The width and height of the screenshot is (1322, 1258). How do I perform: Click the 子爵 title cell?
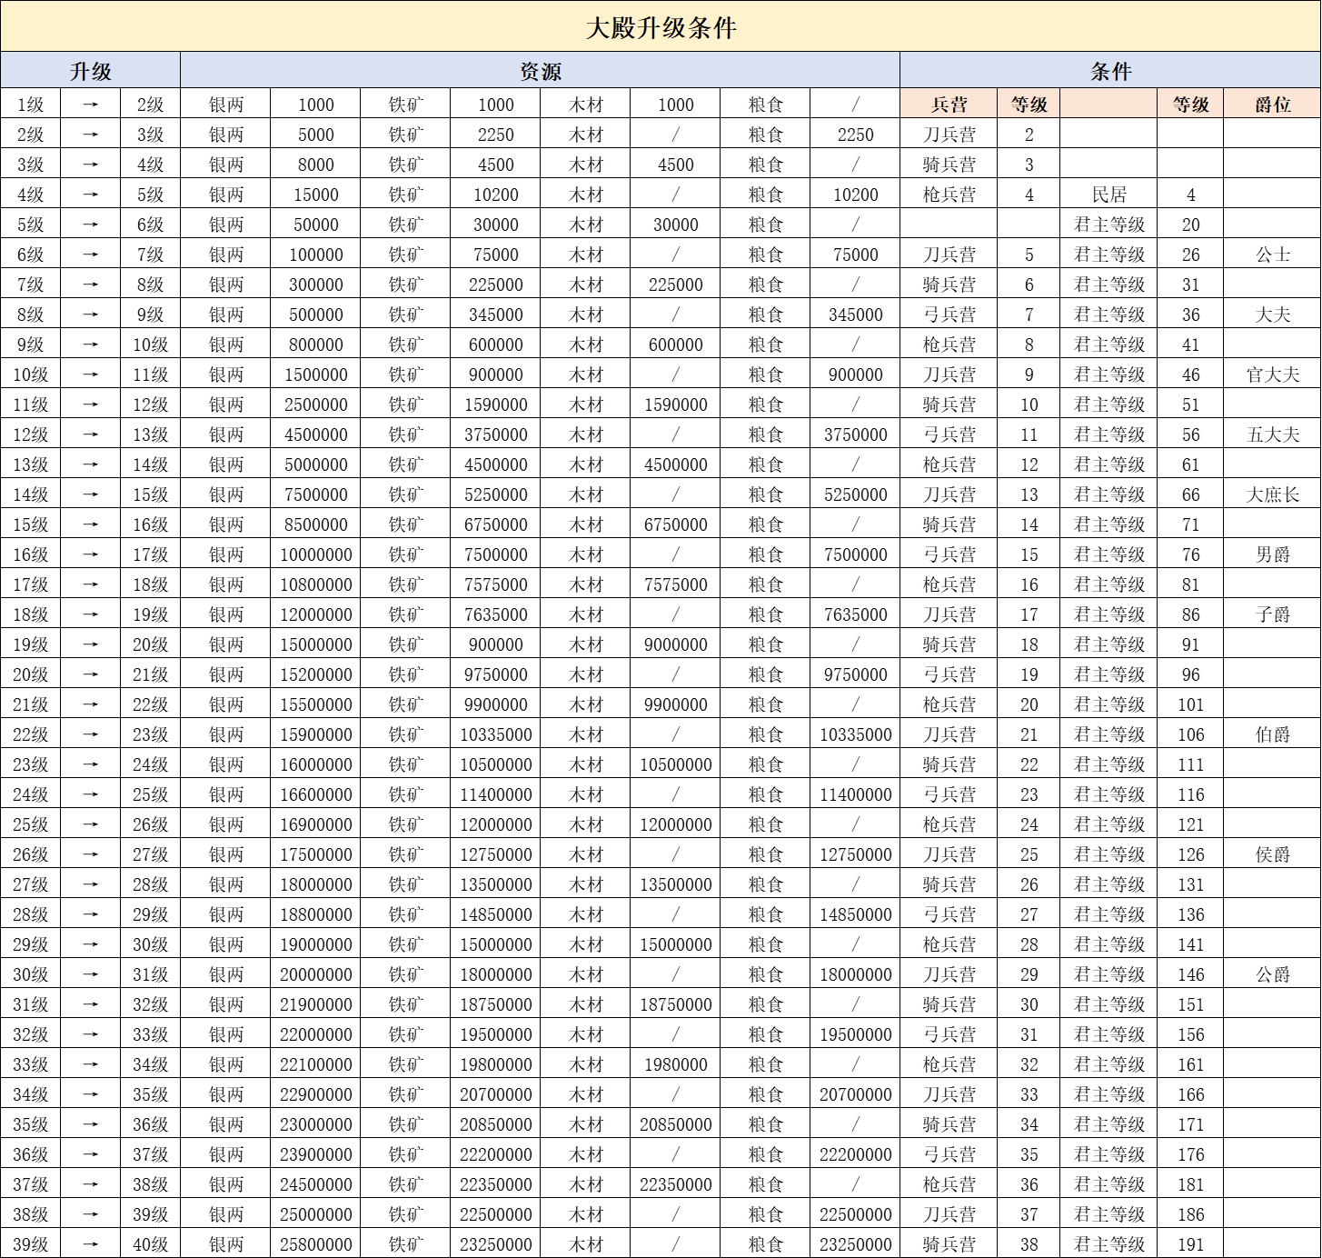point(1272,614)
